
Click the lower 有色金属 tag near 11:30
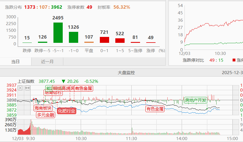[155, 109]
